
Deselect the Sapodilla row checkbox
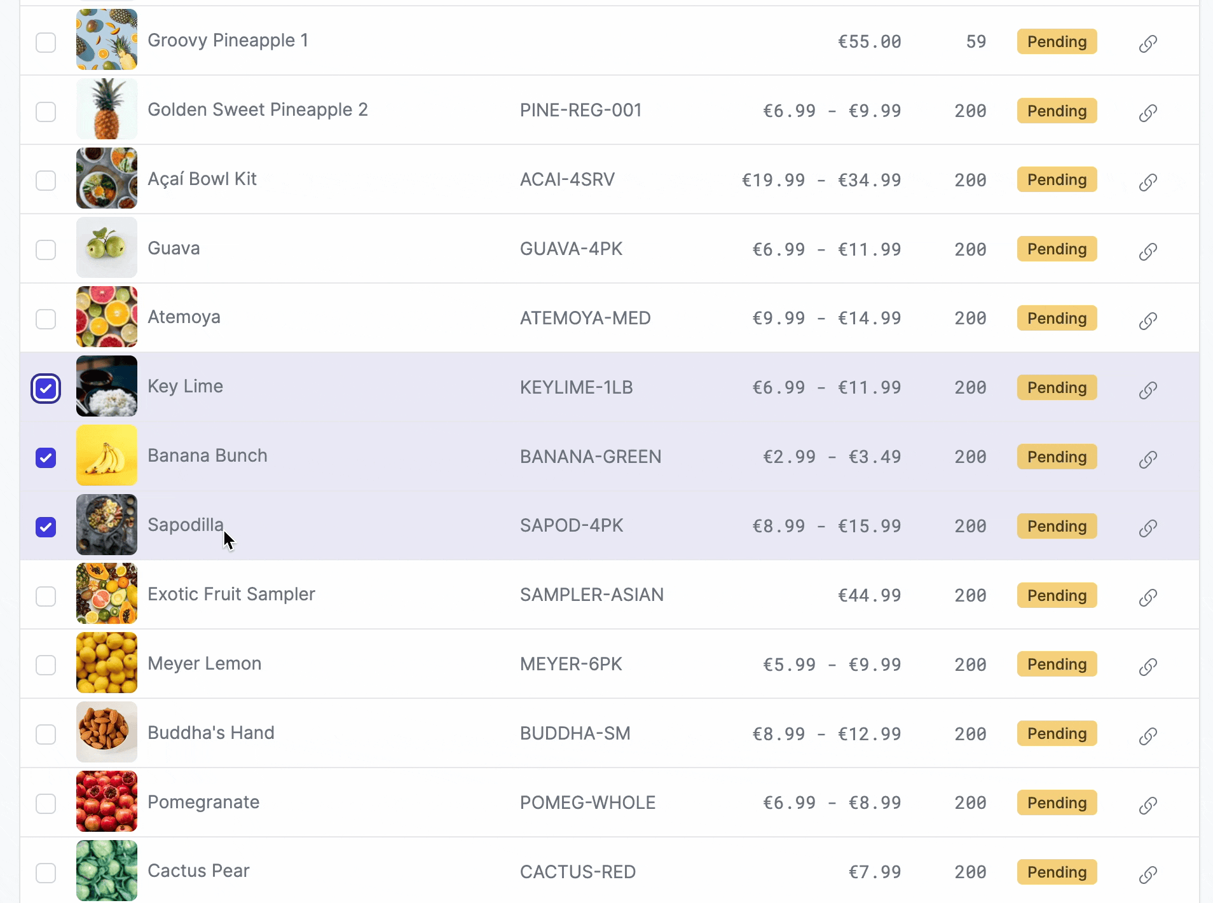point(46,527)
